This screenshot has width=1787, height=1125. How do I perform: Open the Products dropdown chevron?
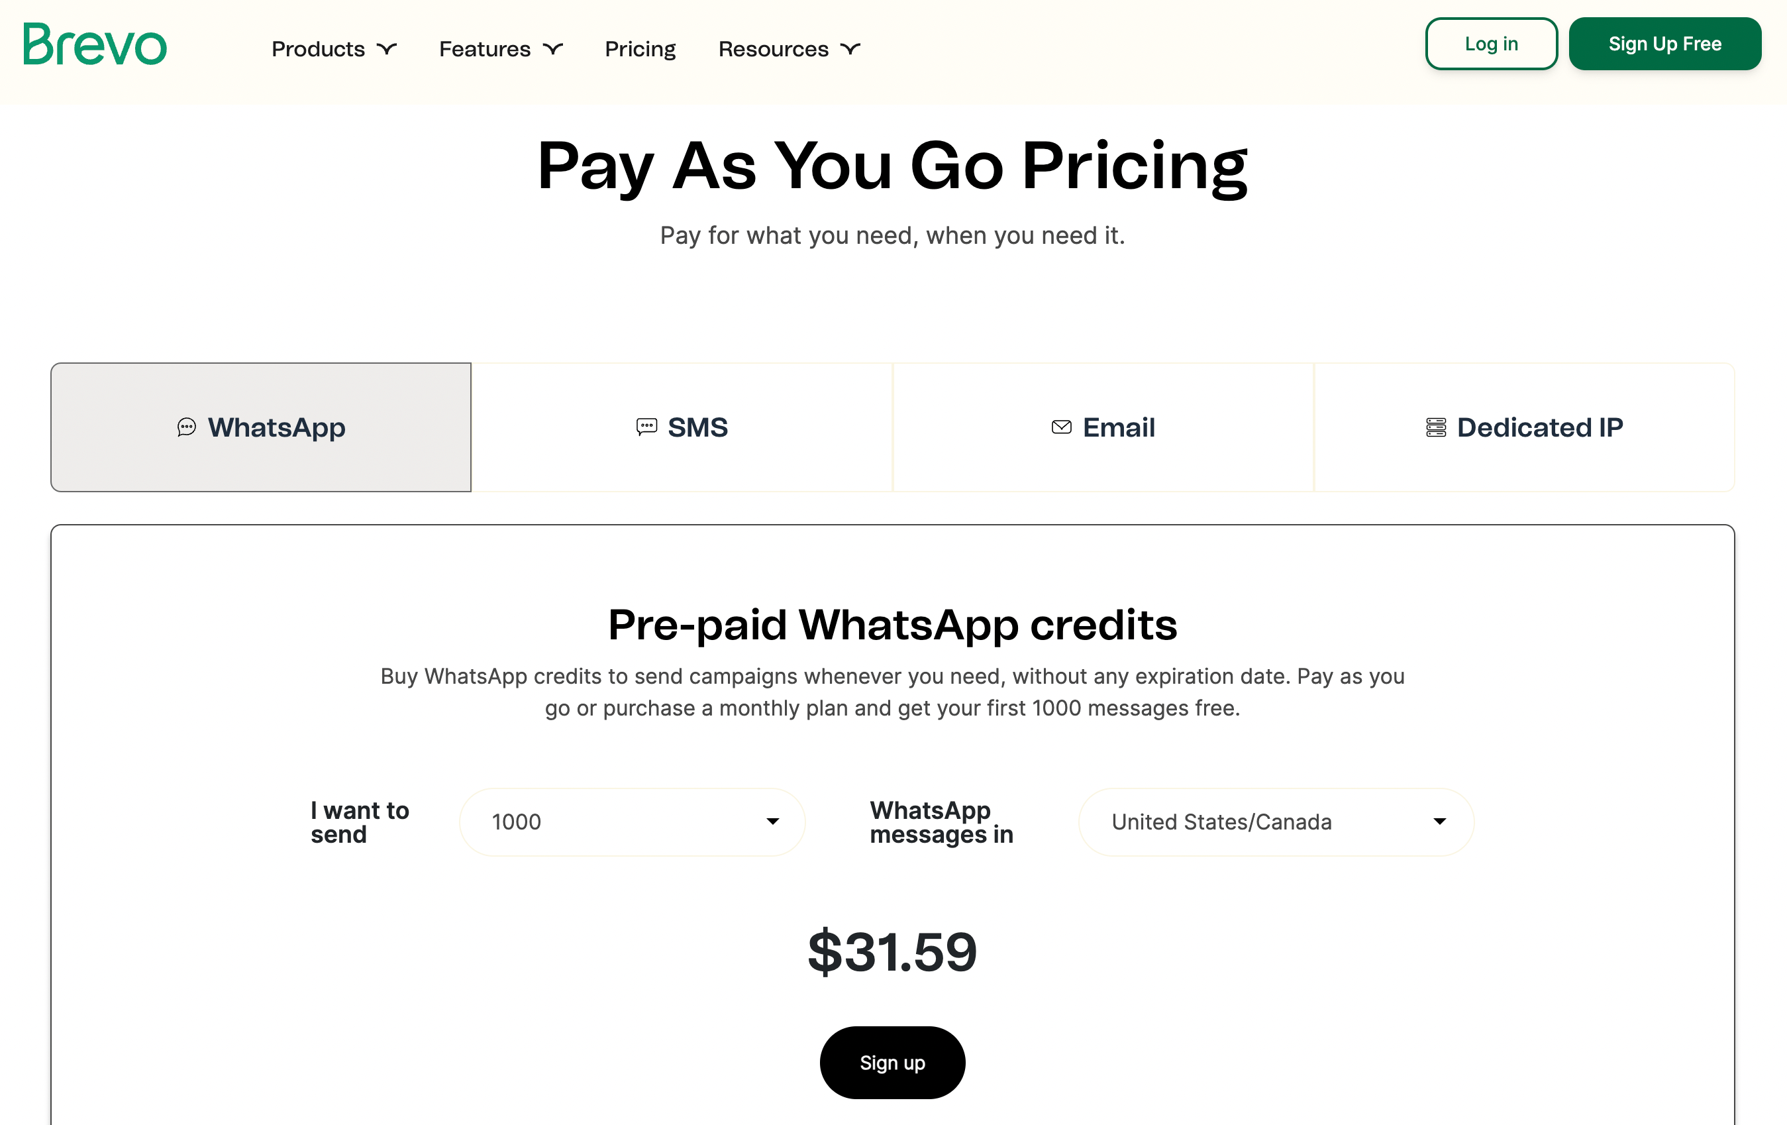pos(387,49)
